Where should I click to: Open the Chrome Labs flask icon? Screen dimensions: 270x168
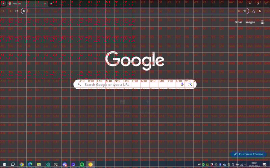(253, 11)
